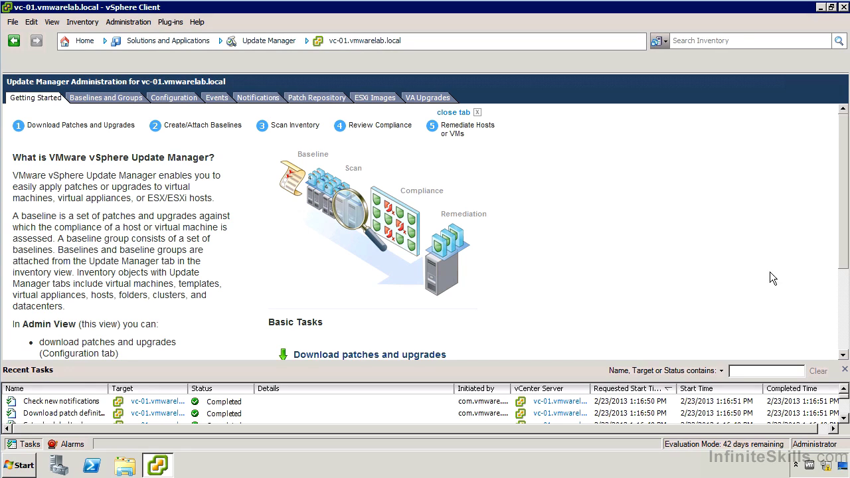The height and width of the screenshot is (478, 850).
Task: Expand the arrow after Home breadcrumb
Action: (105, 41)
